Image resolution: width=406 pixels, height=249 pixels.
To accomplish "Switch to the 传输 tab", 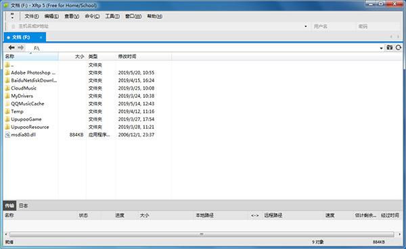I will (9, 206).
